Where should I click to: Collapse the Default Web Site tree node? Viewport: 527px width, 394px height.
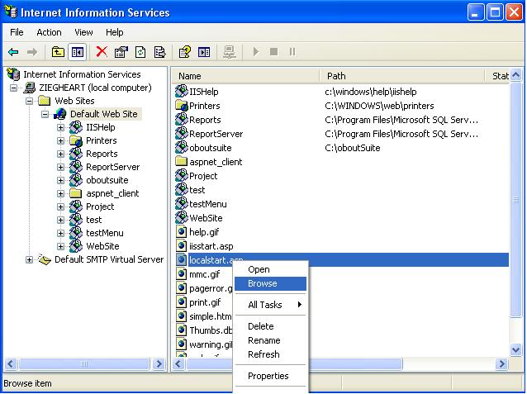45,114
